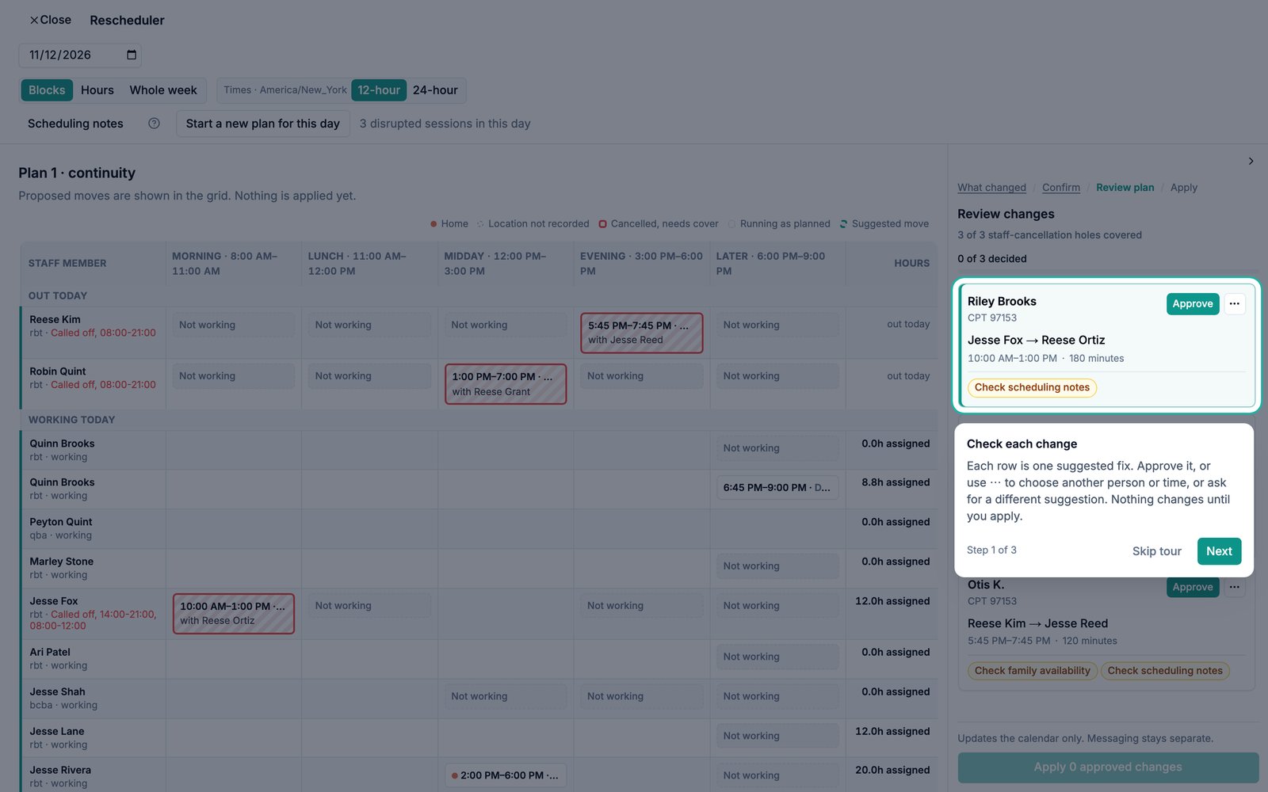The width and height of the screenshot is (1268, 792).
Task: Click the Ari Patel staff name
Action: [50, 652]
